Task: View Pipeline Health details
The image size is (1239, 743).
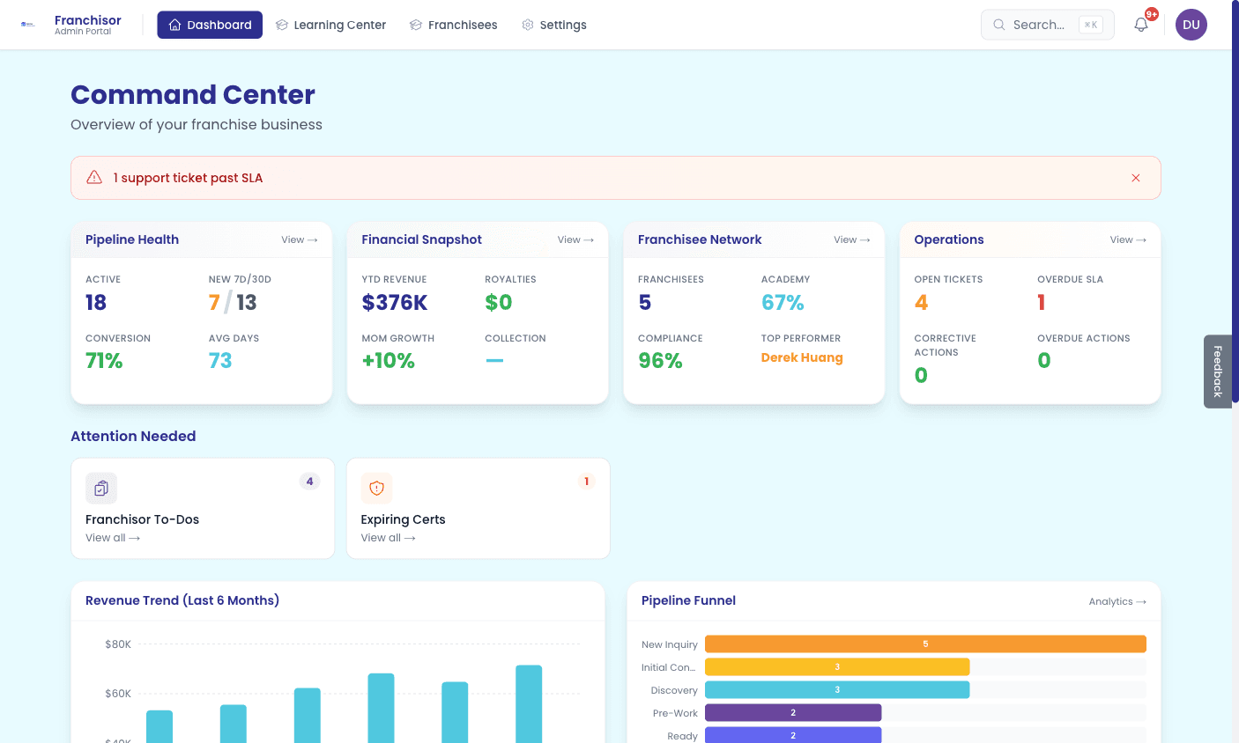Action: (x=299, y=239)
